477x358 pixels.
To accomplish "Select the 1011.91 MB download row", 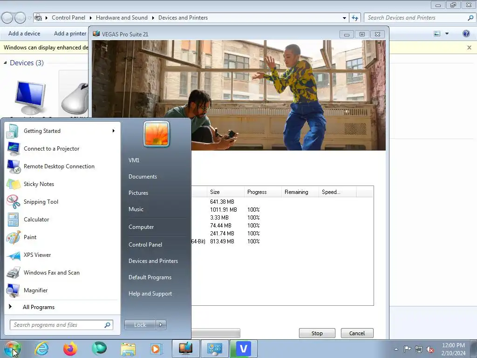I will point(282,210).
